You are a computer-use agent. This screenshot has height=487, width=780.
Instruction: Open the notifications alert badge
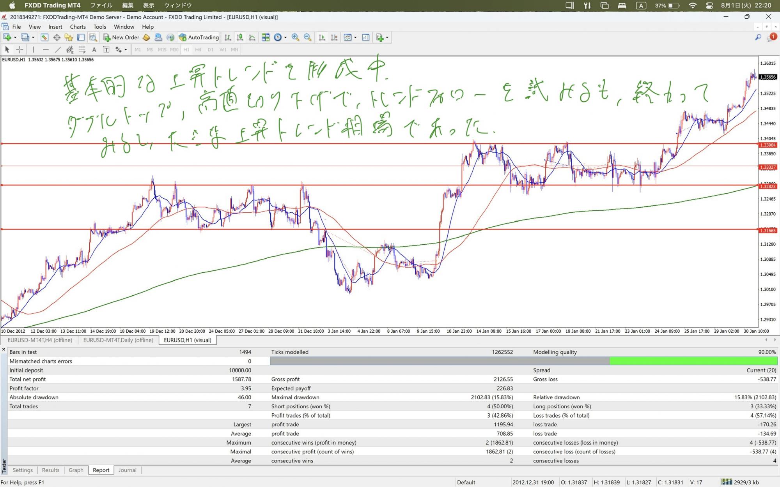click(771, 37)
